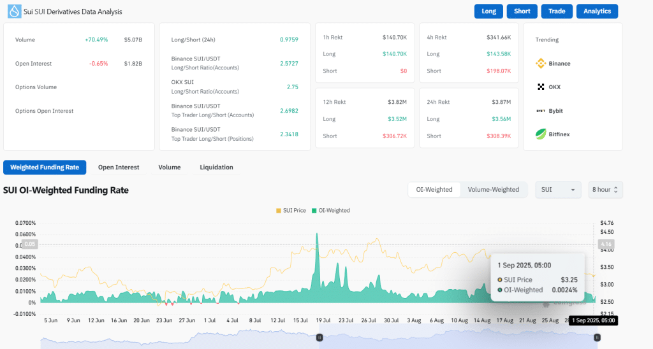Open the Analytics button
The width and height of the screenshot is (653, 349).
coord(596,11)
